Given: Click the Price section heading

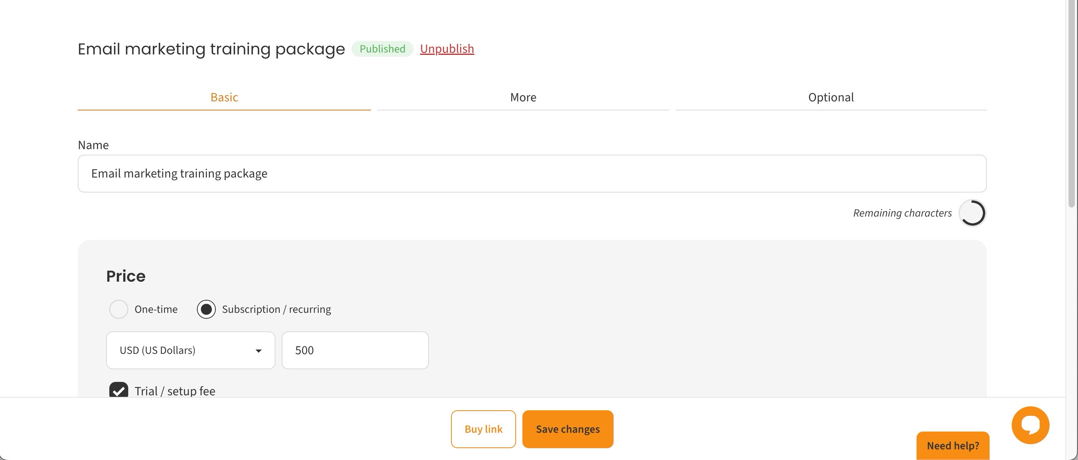Looking at the screenshot, I should 125,276.
